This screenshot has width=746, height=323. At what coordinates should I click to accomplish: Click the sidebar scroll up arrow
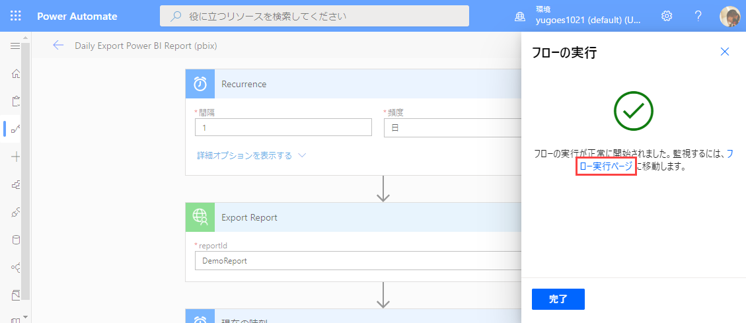point(26,37)
